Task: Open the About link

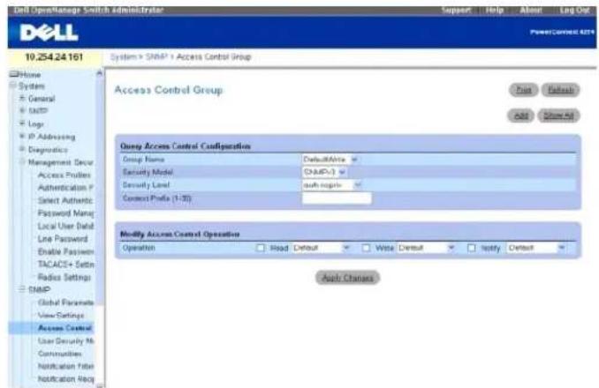Action: coord(531,10)
